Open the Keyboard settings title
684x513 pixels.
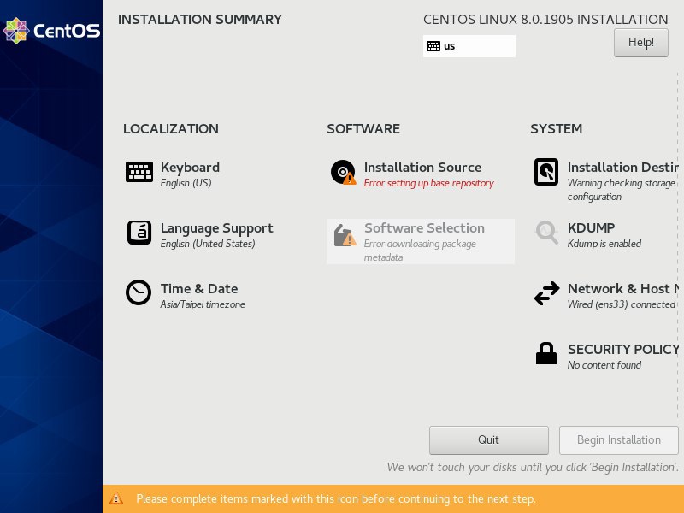190,168
